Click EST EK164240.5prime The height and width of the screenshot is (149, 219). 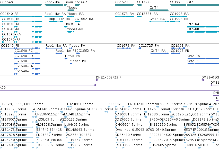142,104
